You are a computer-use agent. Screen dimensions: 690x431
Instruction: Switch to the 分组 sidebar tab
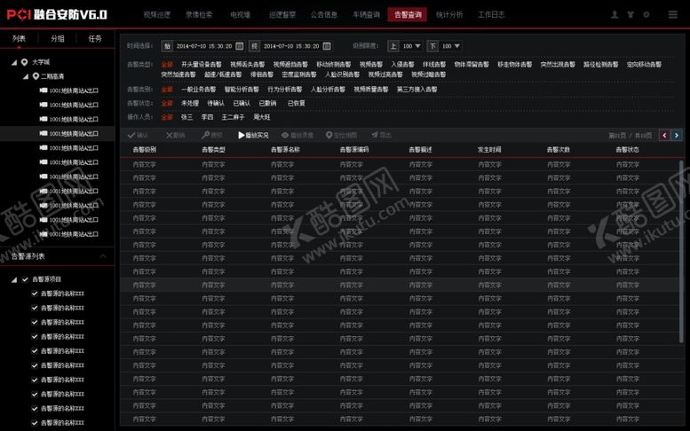pyautogui.click(x=58, y=39)
